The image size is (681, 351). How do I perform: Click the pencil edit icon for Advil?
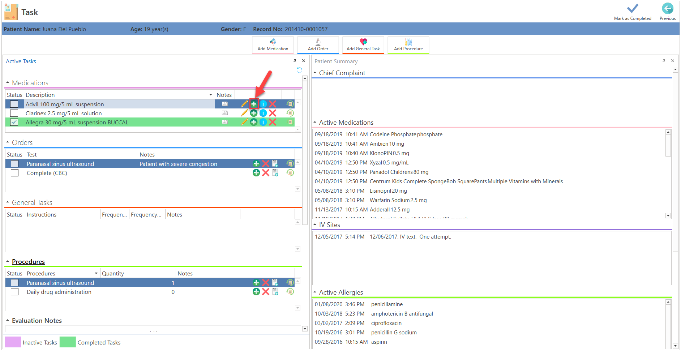click(244, 104)
